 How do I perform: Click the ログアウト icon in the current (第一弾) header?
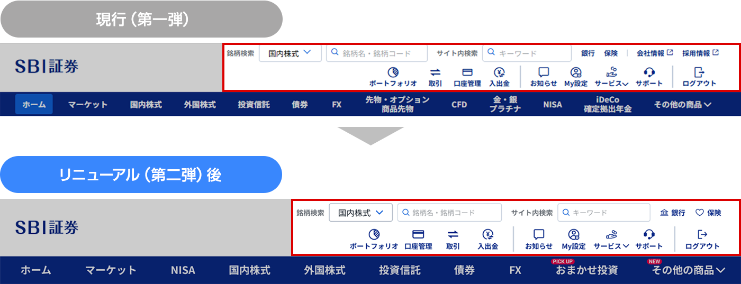point(699,72)
